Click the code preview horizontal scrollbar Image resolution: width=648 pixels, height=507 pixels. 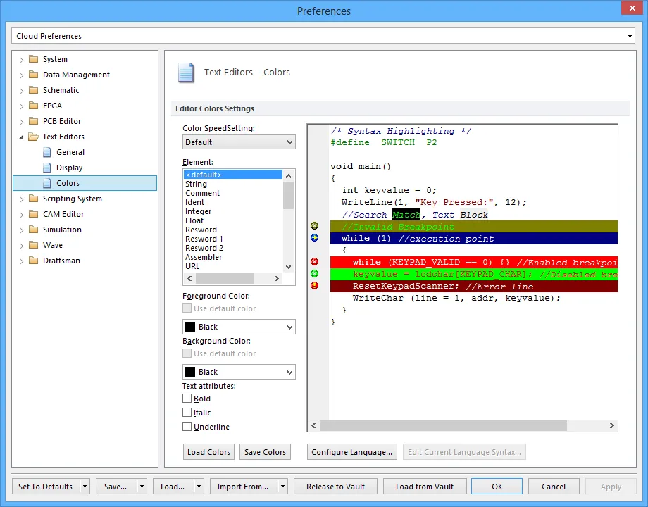click(442, 426)
